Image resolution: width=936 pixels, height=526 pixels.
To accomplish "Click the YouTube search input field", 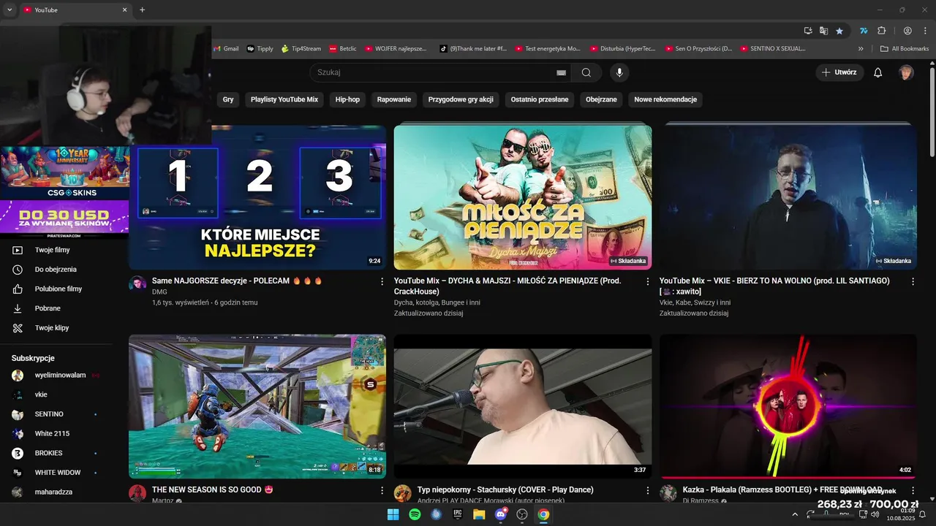I will click(x=431, y=72).
